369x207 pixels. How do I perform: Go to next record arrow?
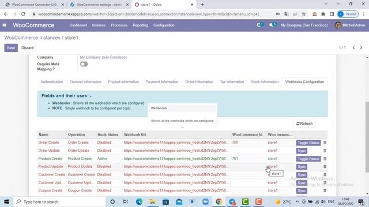point(361,48)
